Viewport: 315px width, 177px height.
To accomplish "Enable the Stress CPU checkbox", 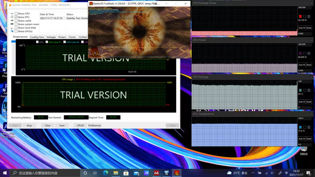I will point(16,13).
